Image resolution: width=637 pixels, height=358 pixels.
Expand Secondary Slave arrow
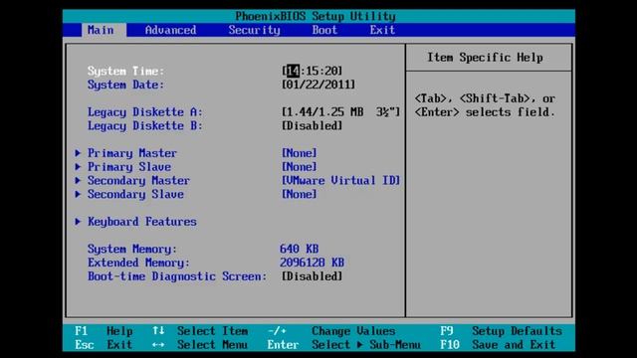click(x=78, y=195)
